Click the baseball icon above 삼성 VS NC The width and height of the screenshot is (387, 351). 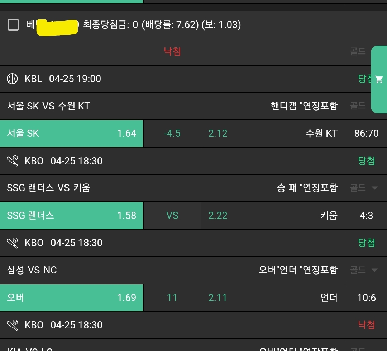(12, 243)
